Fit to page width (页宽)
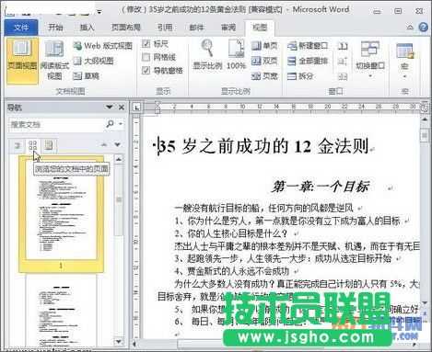Screen dimensions: 432x352 pyautogui.click(x=264, y=75)
